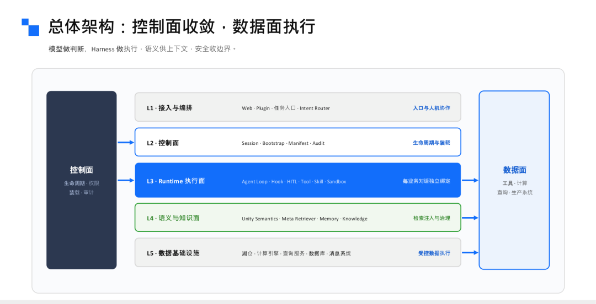Select the L4 · 语义与知识面 label

(173, 218)
